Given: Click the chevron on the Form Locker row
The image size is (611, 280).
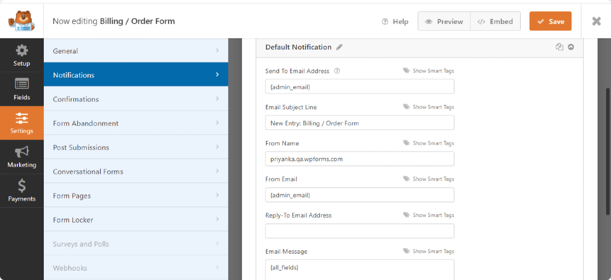Looking at the screenshot, I should (x=217, y=220).
